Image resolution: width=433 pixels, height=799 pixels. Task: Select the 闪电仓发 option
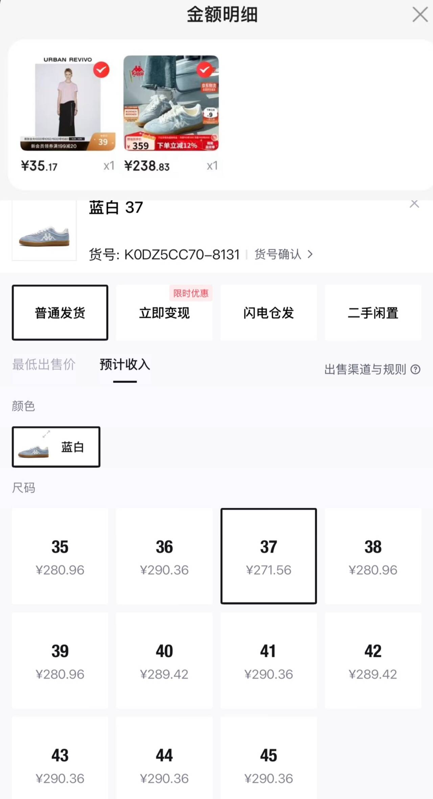[269, 313]
